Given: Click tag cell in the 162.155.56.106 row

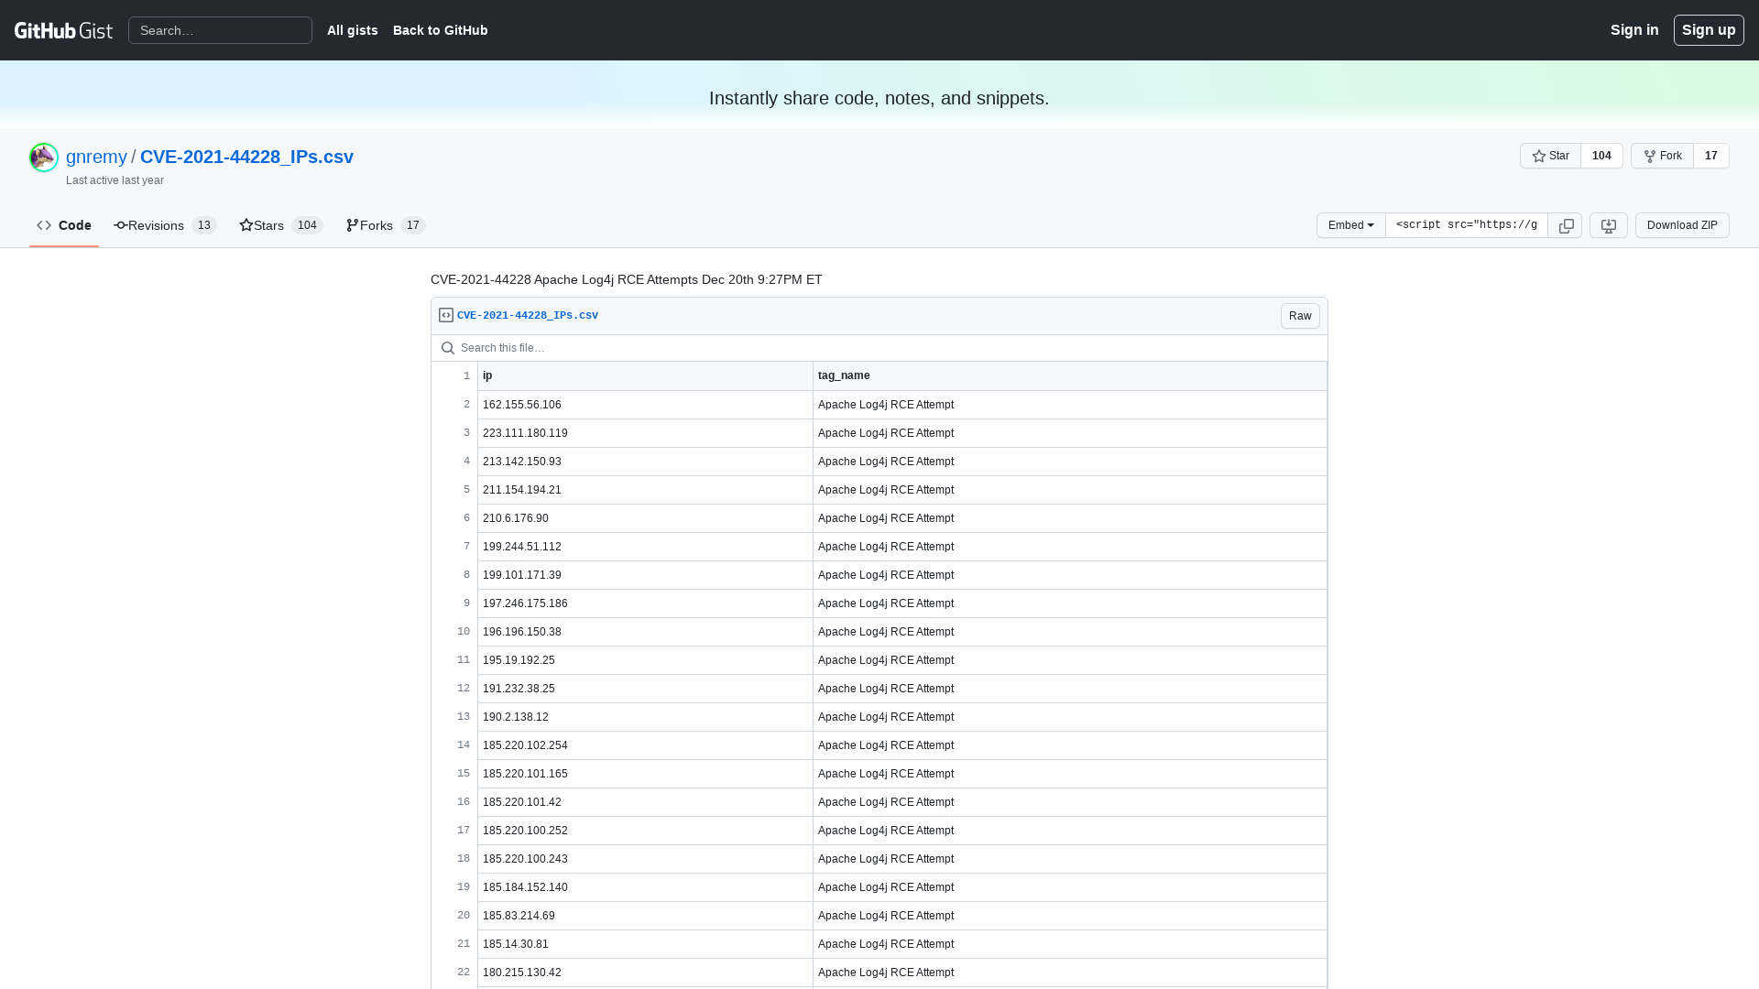Looking at the screenshot, I should [1069, 405].
